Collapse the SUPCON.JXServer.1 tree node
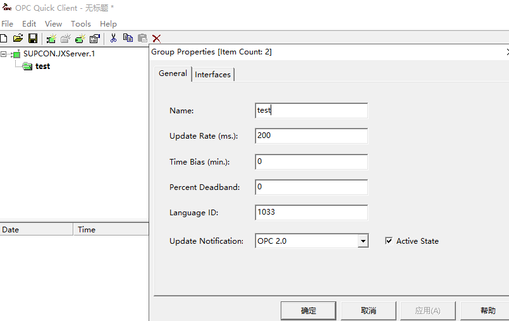 click(4, 54)
